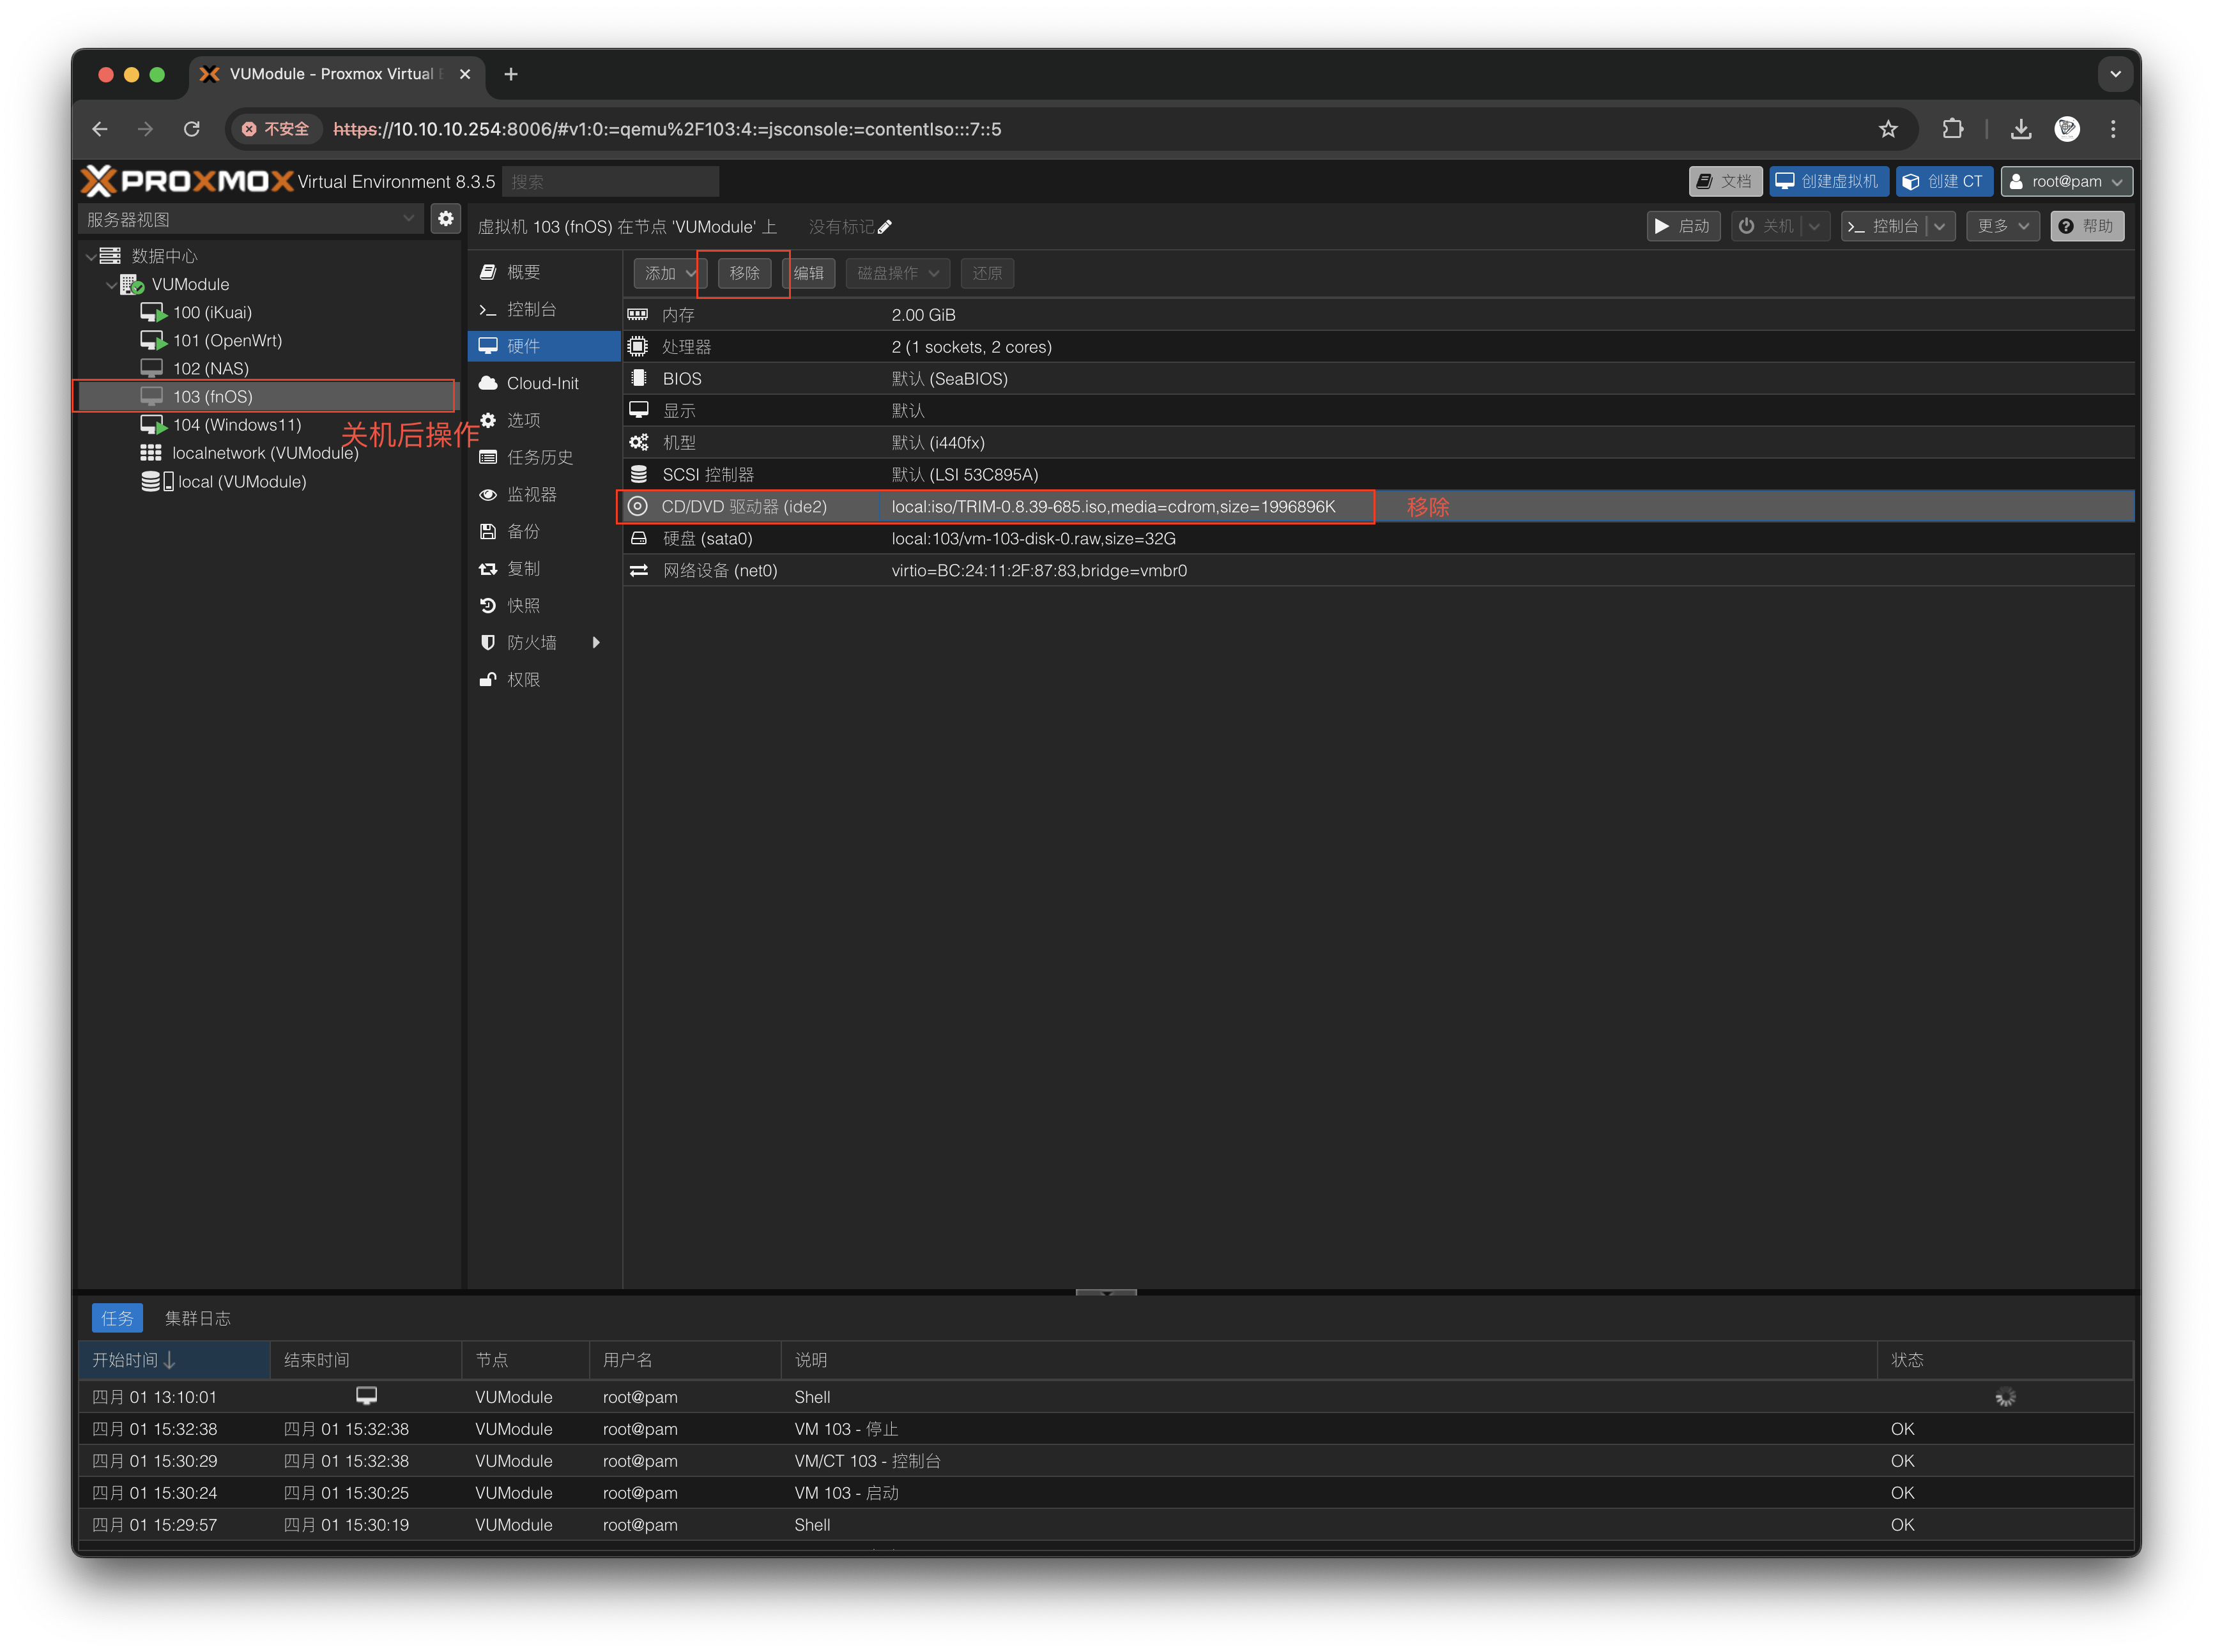
Task: Open the Cloud-Init menu item
Action: (x=542, y=383)
